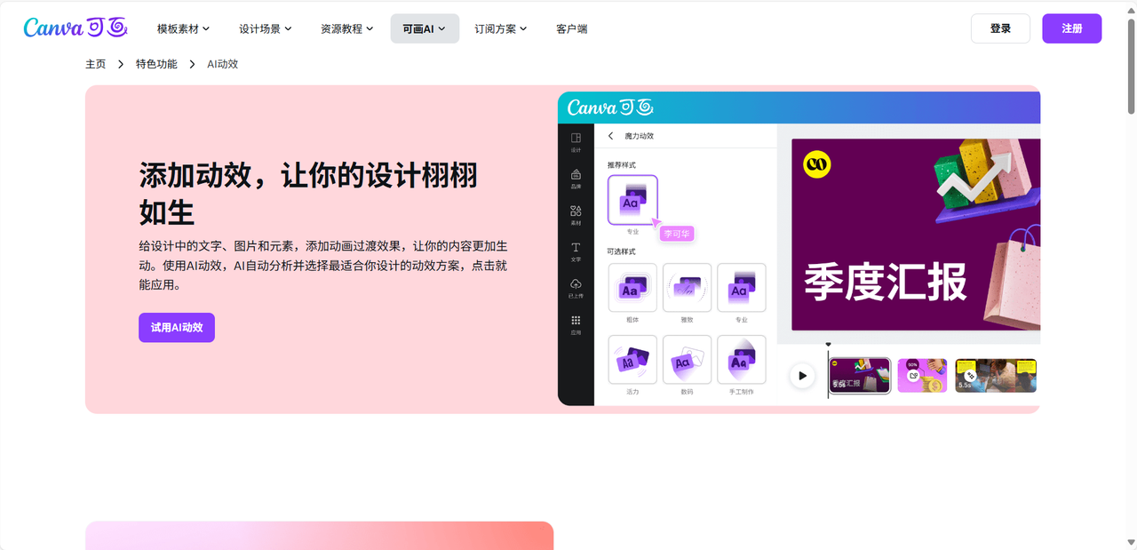
Task: Choose the 专业 style under 可选样式
Action: [x=741, y=288]
